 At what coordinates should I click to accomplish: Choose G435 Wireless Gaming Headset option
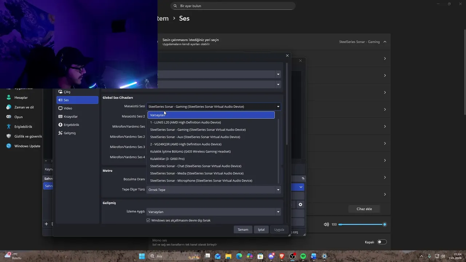click(x=211, y=151)
